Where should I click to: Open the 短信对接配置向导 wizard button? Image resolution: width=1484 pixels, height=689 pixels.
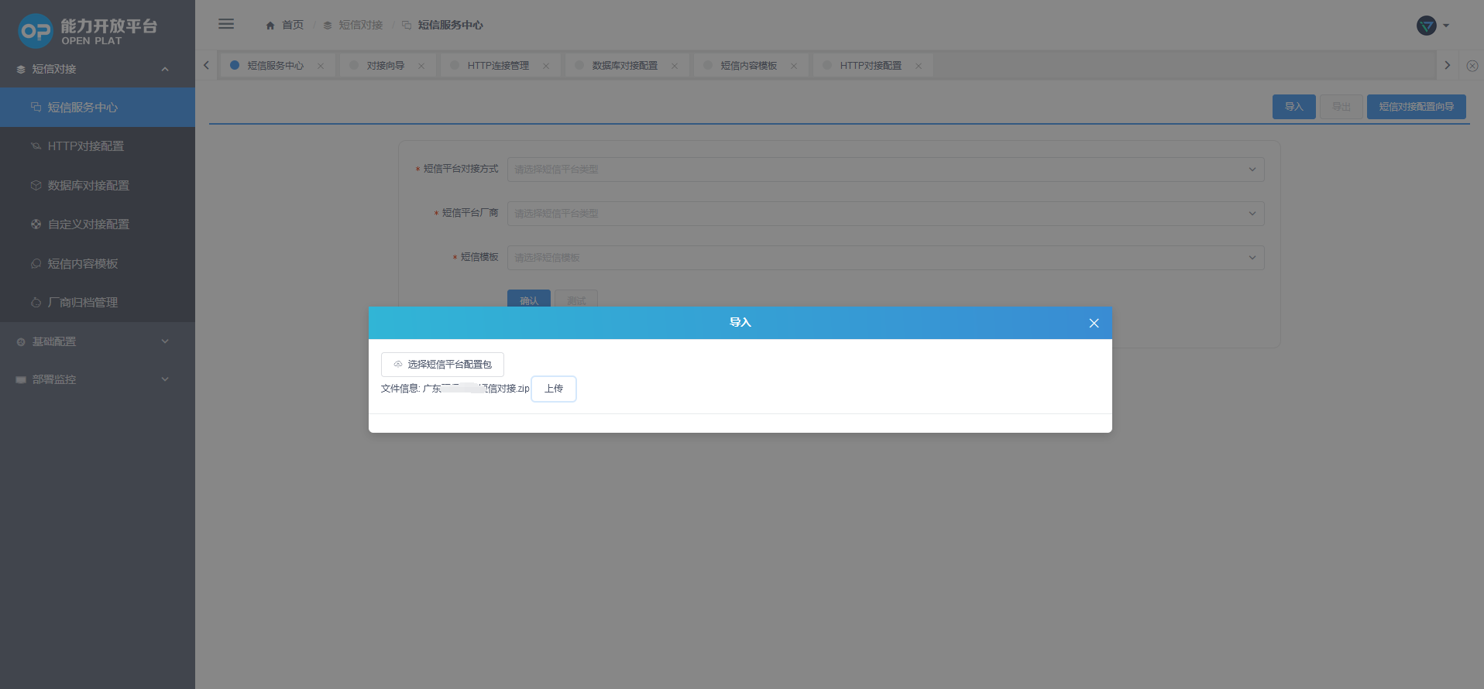tap(1417, 107)
